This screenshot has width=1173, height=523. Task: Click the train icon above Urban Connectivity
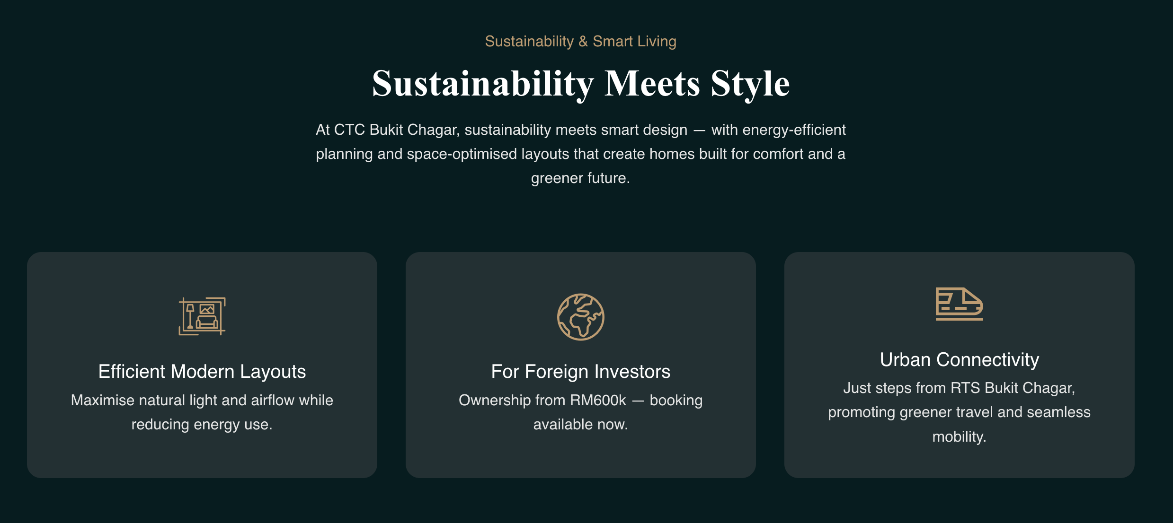pos(959,304)
